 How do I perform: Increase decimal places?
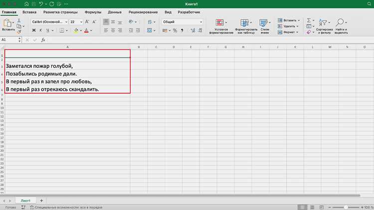click(x=193, y=30)
